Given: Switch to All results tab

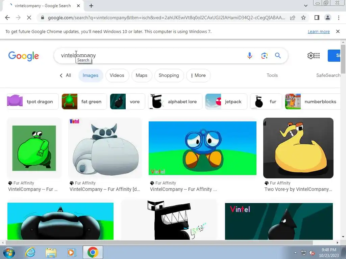Looking at the screenshot, I should (x=66, y=75).
